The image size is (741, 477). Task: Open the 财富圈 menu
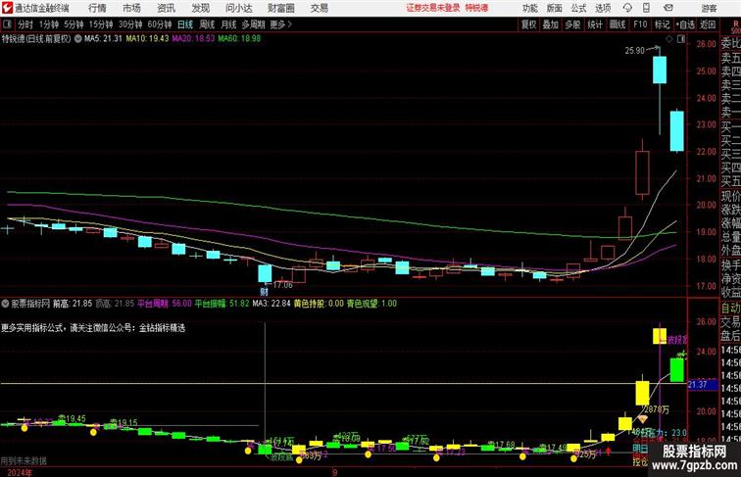pos(280,8)
